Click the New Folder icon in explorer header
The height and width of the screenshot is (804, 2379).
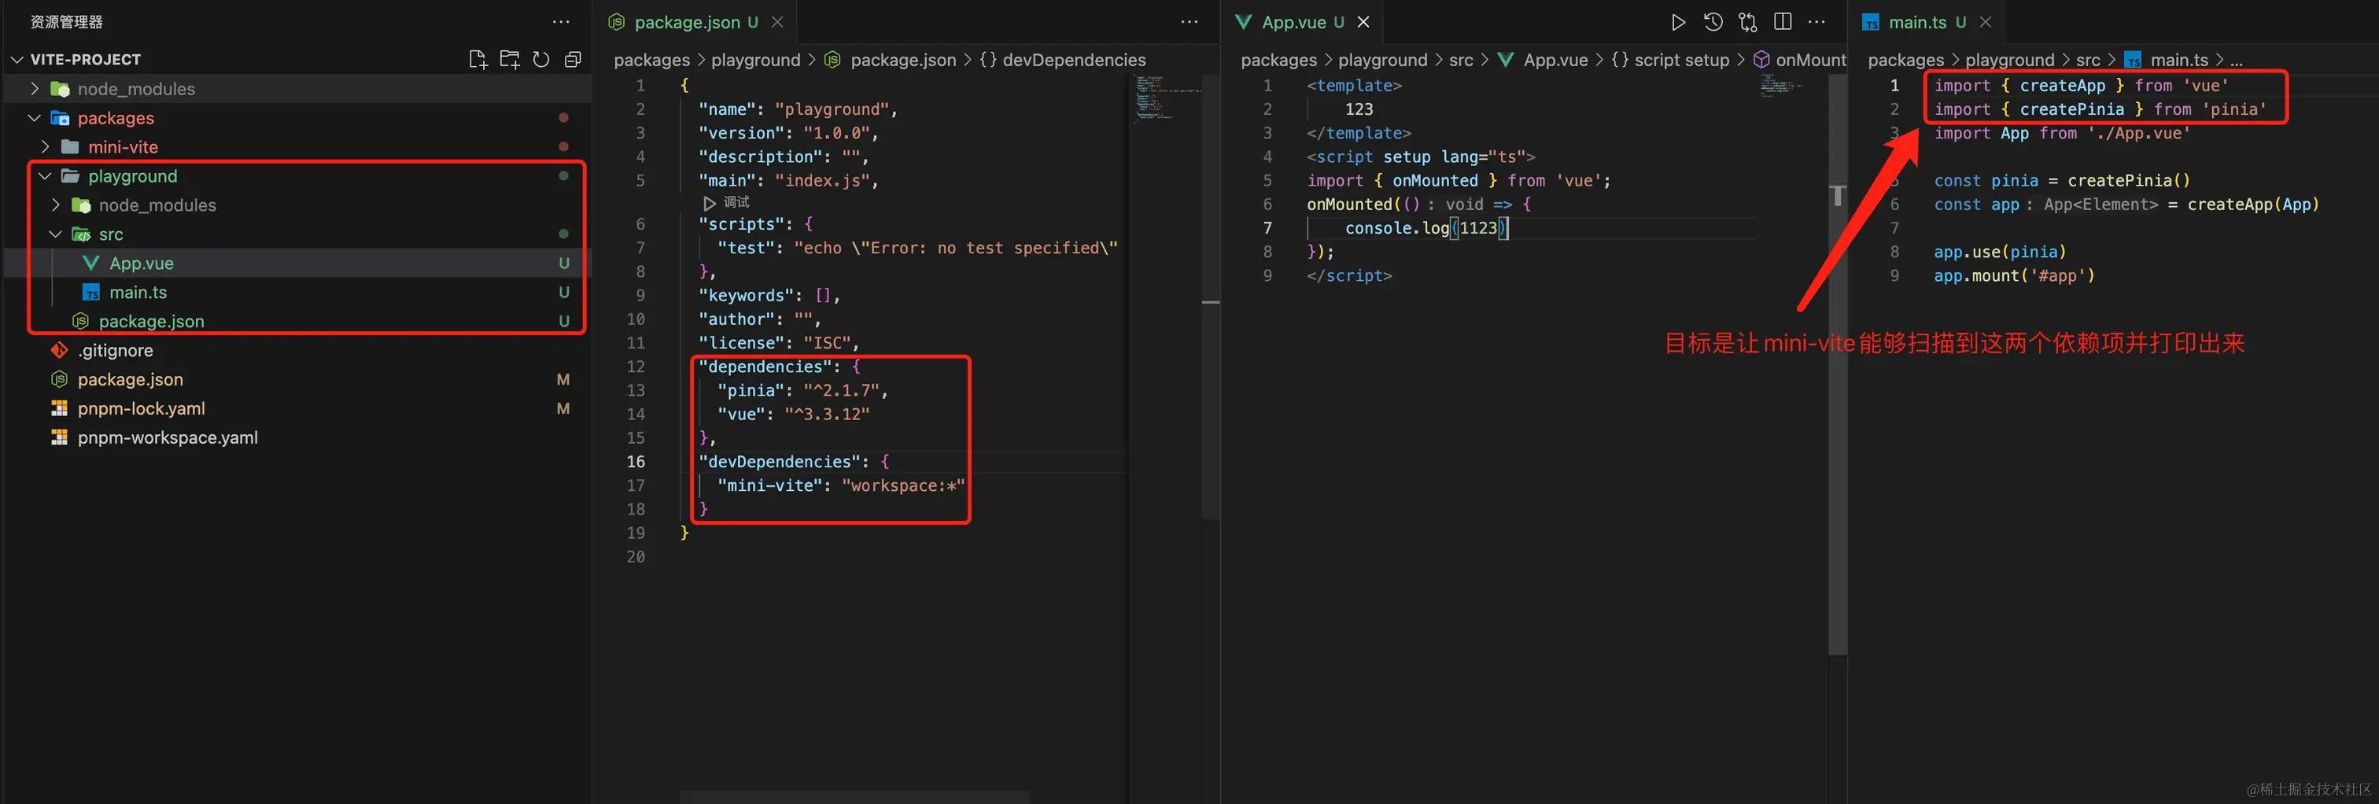[510, 60]
